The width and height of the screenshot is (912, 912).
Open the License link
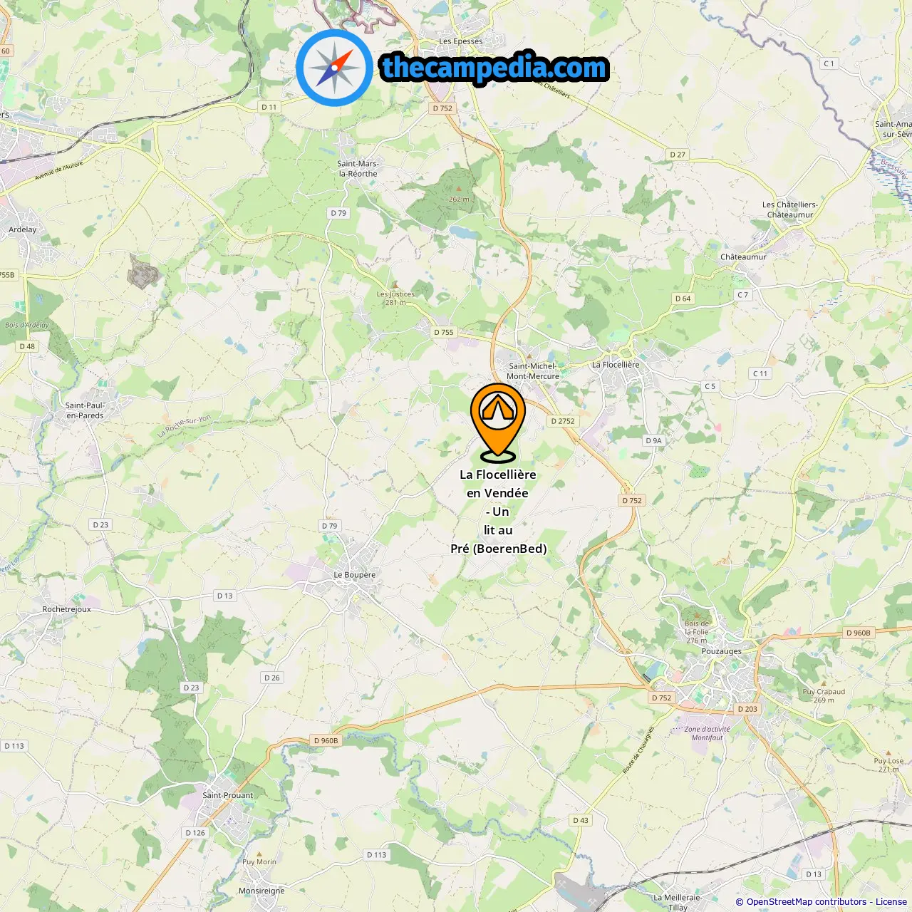pyautogui.click(x=891, y=902)
